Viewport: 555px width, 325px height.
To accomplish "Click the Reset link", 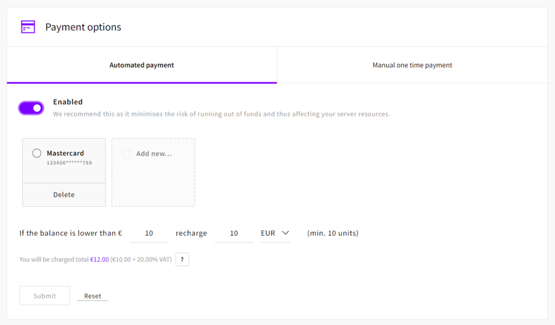I will tap(93, 296).
